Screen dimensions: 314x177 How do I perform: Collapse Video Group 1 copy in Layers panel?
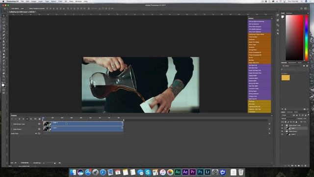pos(285,125)
